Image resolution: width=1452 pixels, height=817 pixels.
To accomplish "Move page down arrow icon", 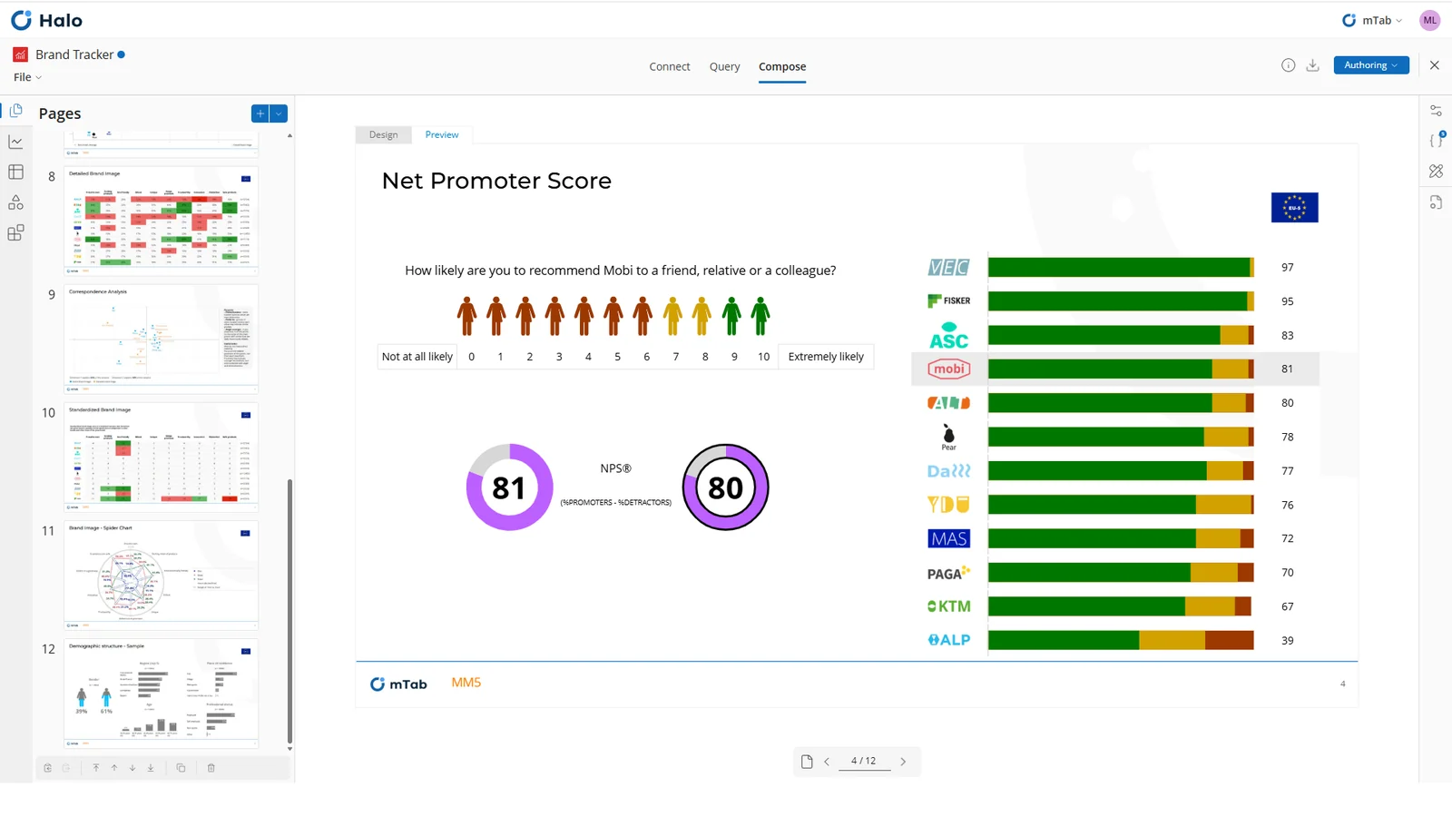I will pyautogui.click(x=132, y=768).
